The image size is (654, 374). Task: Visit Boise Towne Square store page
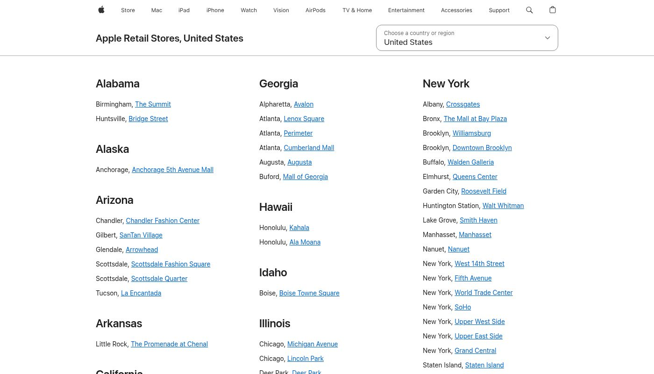[309, 293]
